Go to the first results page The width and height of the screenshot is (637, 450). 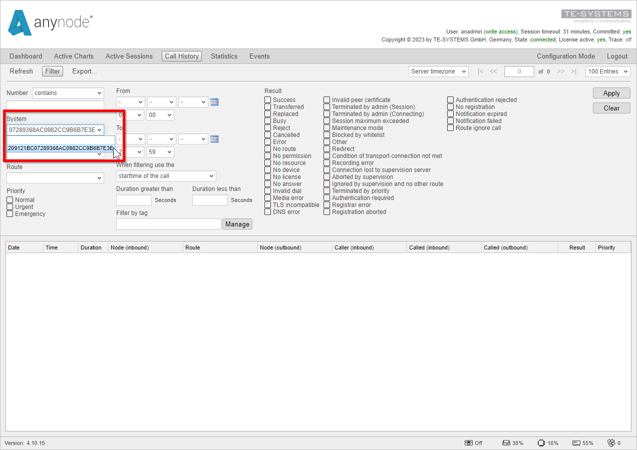pyautogui.click(x=480, y=71)
